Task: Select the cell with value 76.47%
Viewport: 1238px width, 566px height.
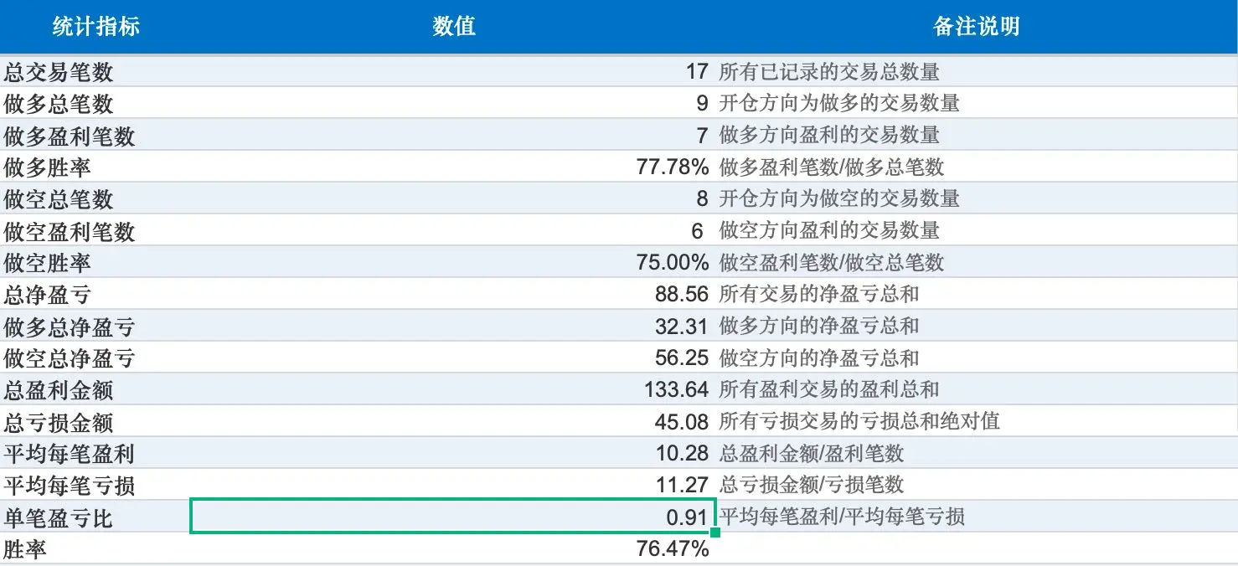Action: coord(453,549)
